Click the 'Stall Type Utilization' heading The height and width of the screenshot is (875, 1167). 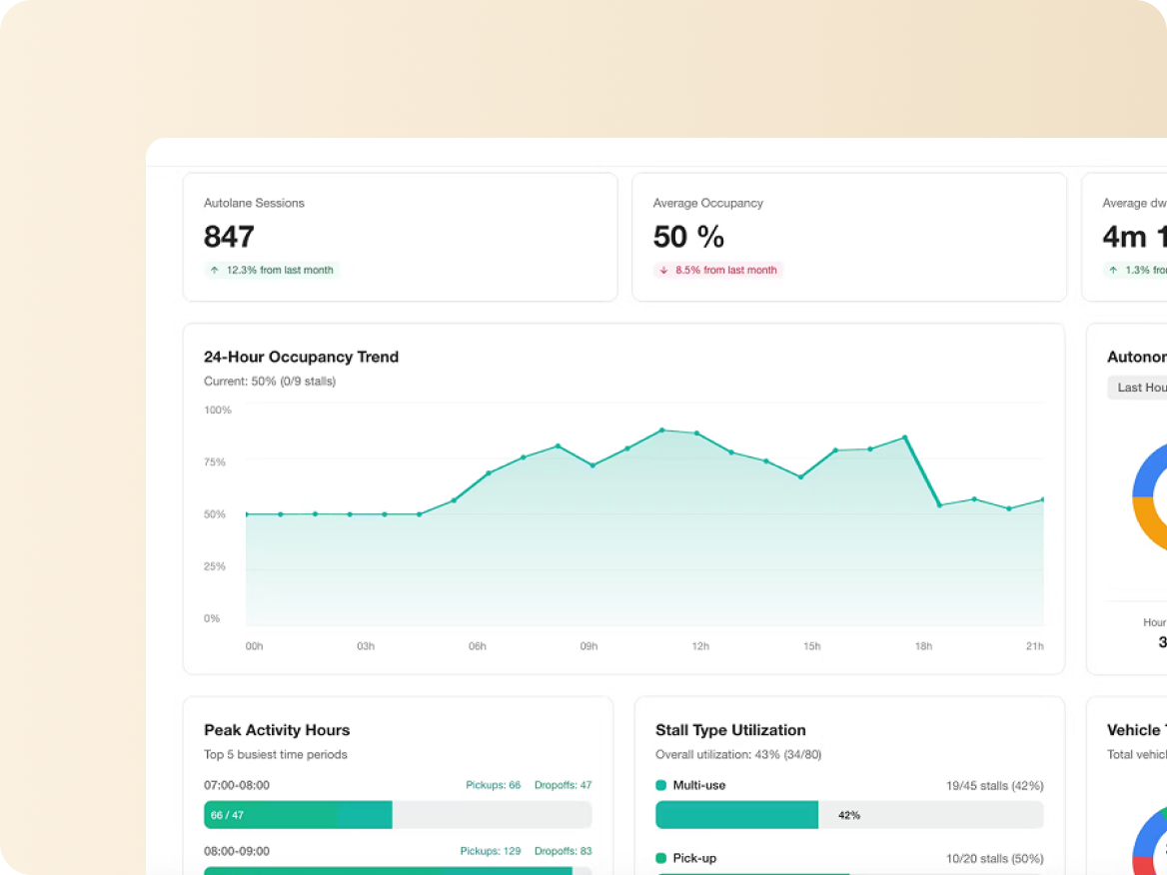730,730
